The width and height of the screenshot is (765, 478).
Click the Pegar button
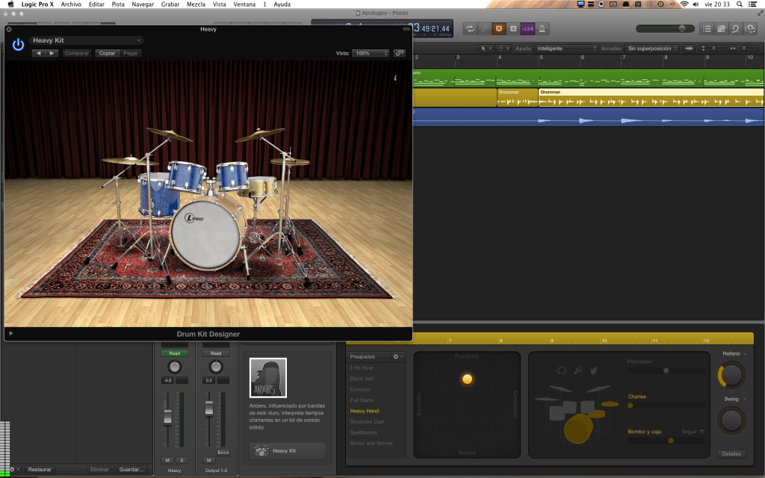click(130, 53)
